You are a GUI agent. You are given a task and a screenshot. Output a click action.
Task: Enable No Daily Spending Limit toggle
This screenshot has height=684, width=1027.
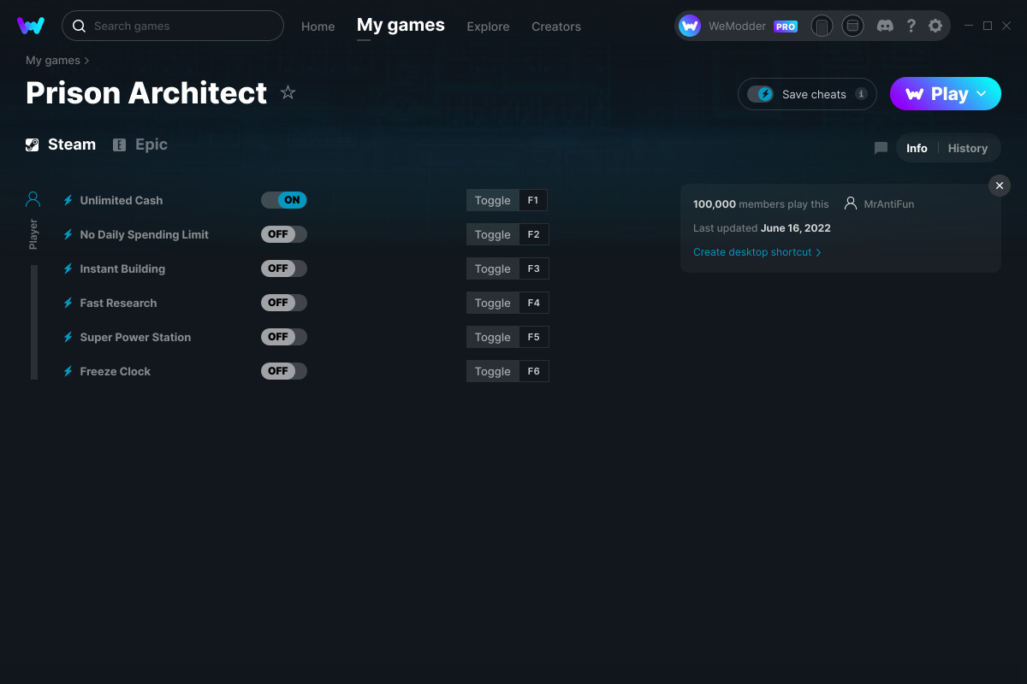pos(284,234)
